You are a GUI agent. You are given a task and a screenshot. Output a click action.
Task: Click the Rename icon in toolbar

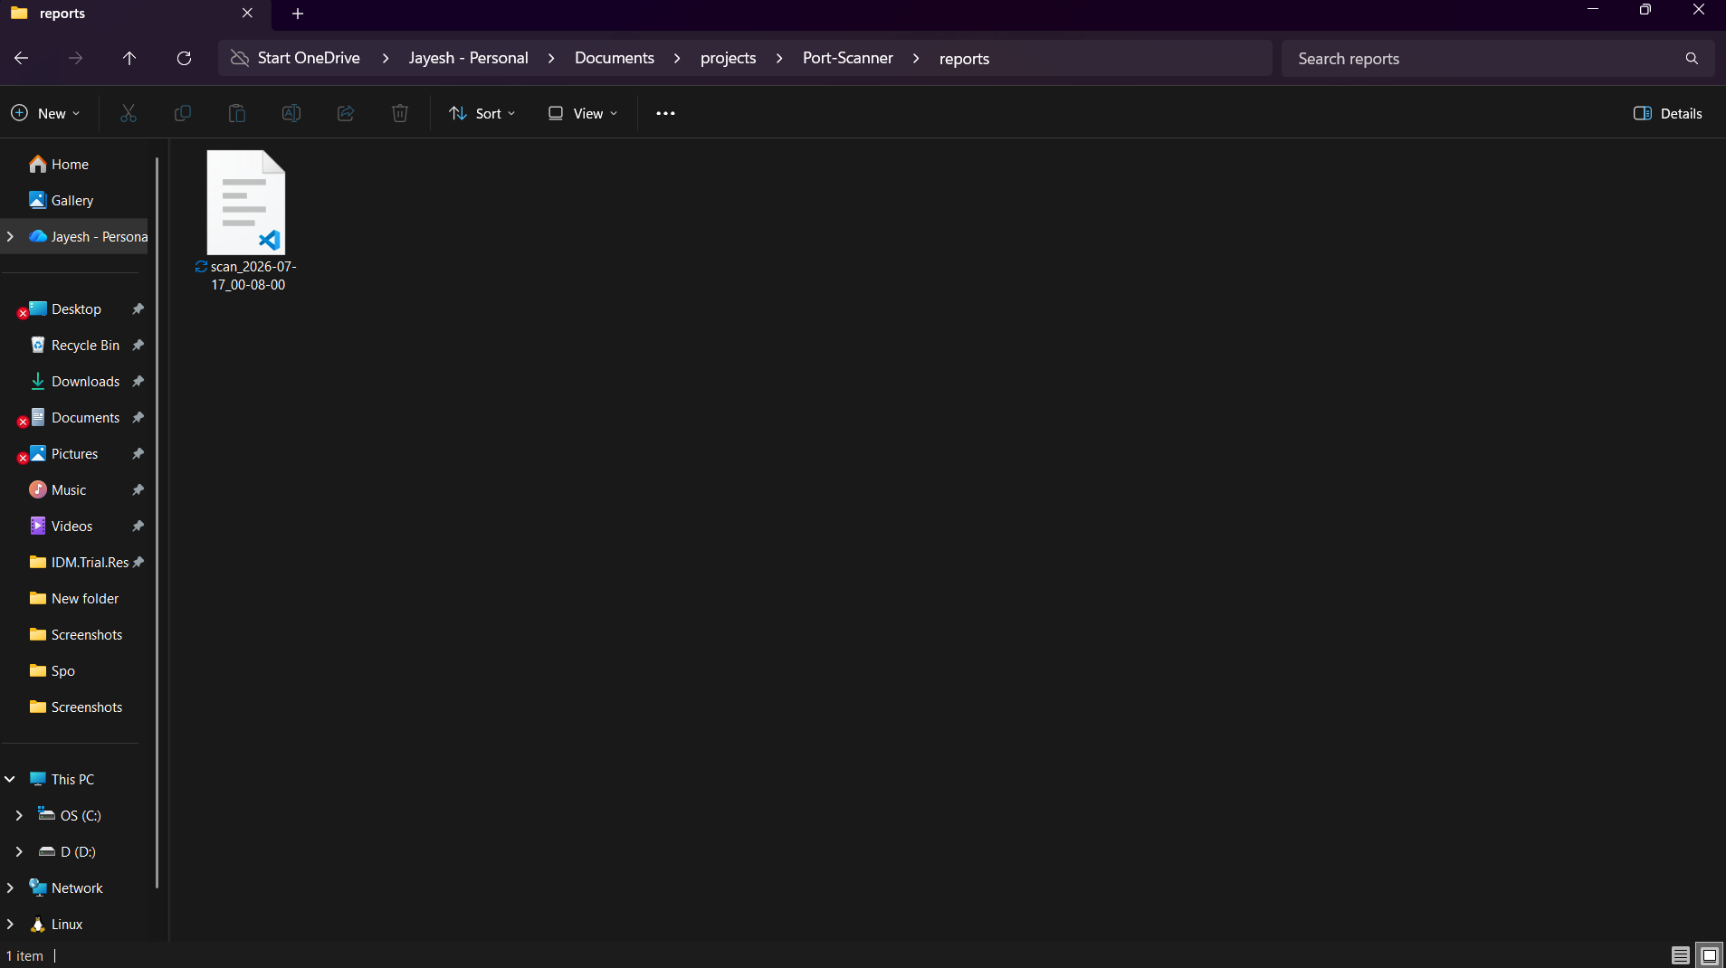[291, 113]
